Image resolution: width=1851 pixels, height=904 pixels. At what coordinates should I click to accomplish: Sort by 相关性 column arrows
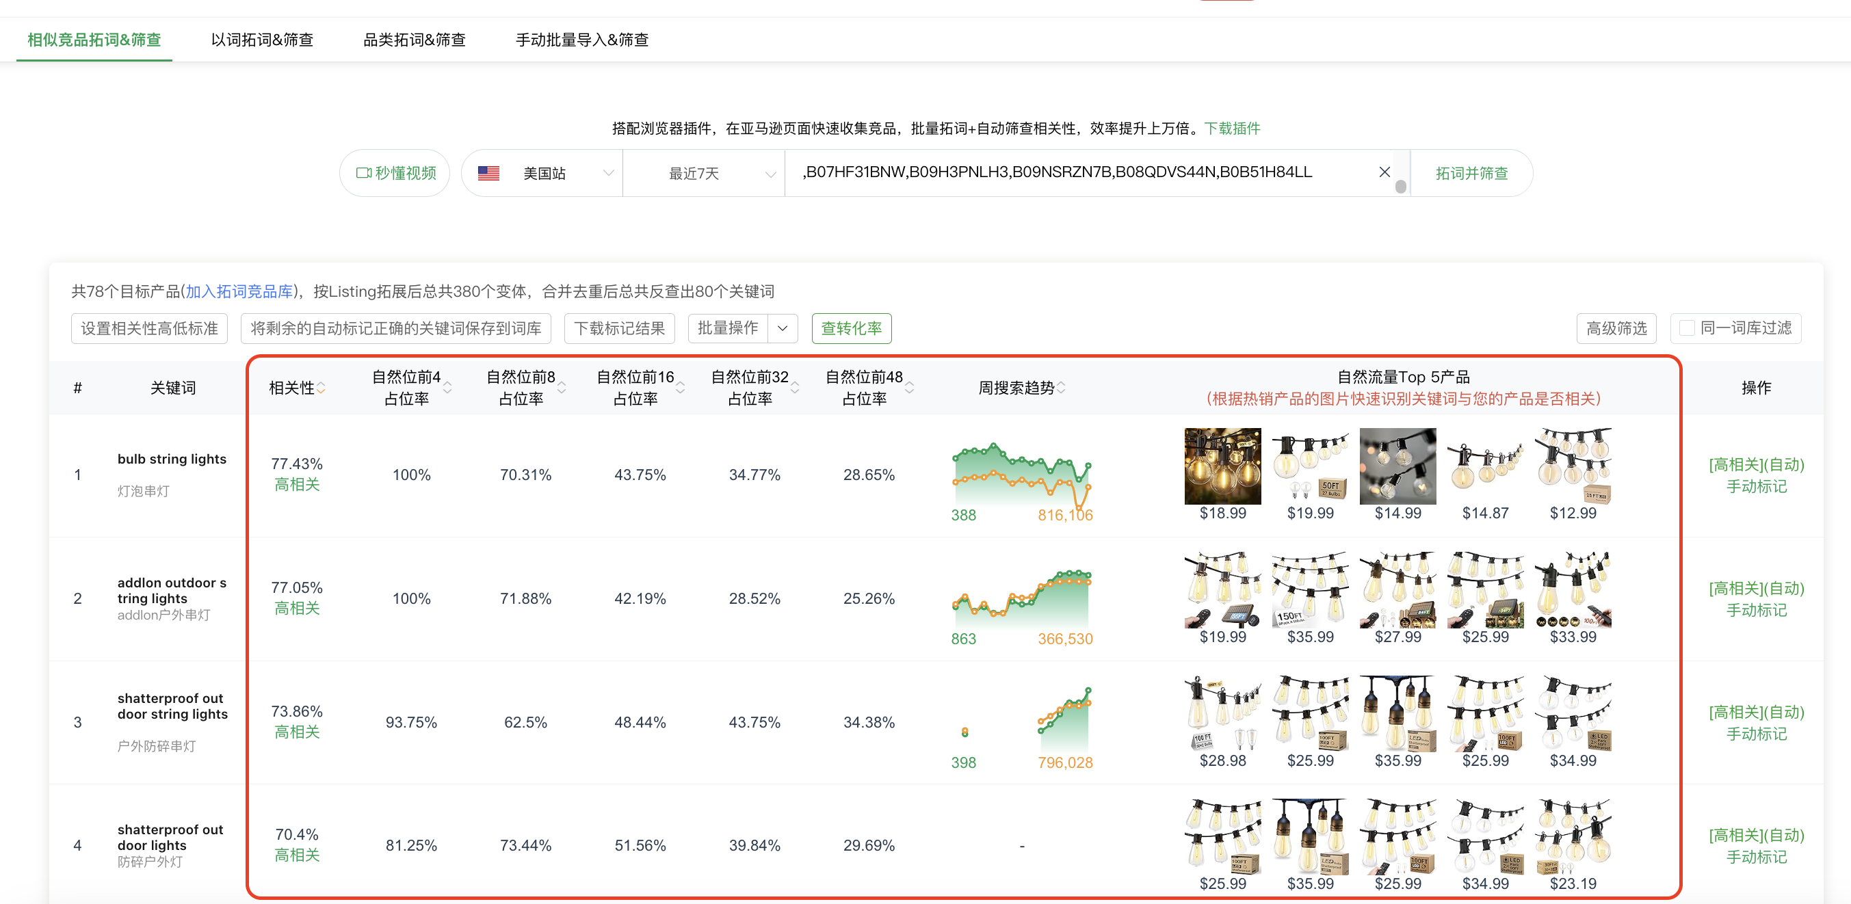tap(321, 388)
